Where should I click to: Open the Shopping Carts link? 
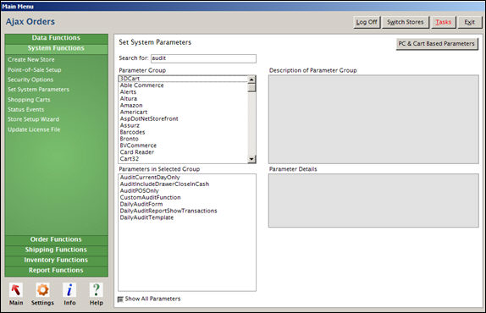click(29, 100)
